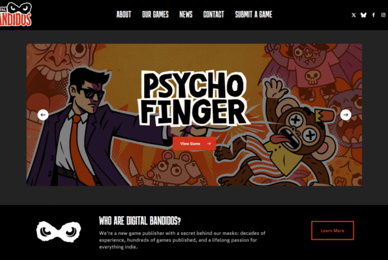Click the arrow inside View Game button
Screen dimensions: 388x260
(x=209, y=143)
